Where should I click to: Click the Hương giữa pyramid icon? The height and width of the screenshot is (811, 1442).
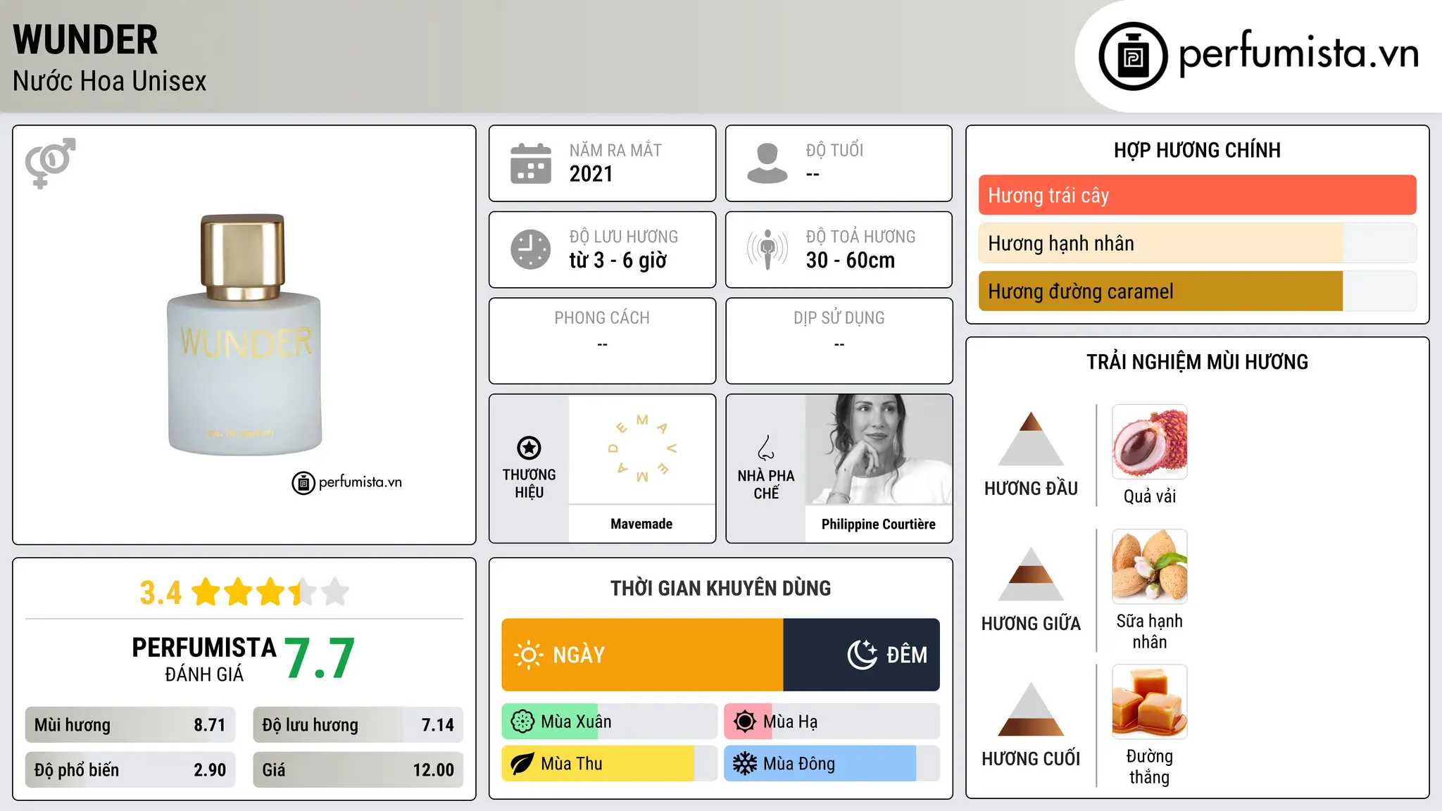click(x=1031, y=574)
